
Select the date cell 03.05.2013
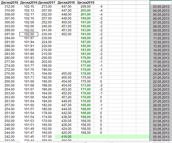point(161,7)
